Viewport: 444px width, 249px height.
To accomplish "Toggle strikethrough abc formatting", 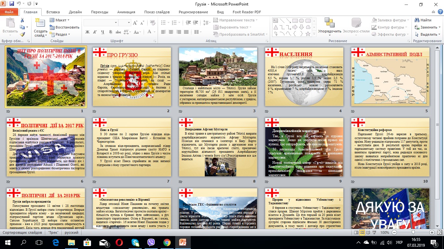I will (118, 32).
